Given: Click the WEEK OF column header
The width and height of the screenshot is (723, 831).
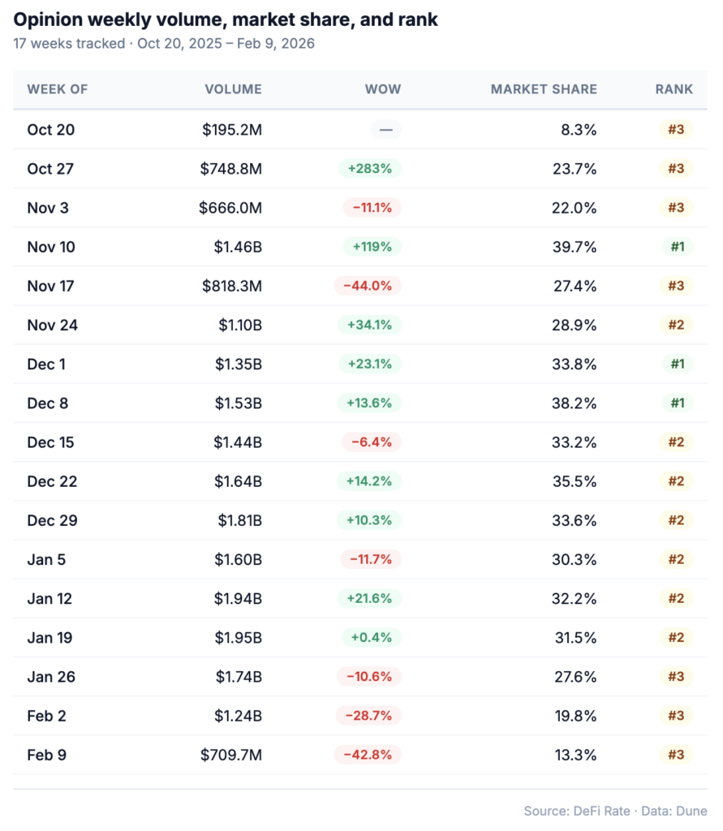Looking at the screenshot, I should click(58, 89).
